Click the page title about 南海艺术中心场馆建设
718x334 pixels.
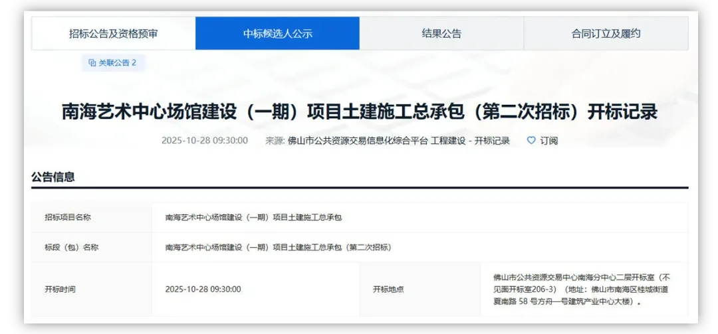point(360,112)
